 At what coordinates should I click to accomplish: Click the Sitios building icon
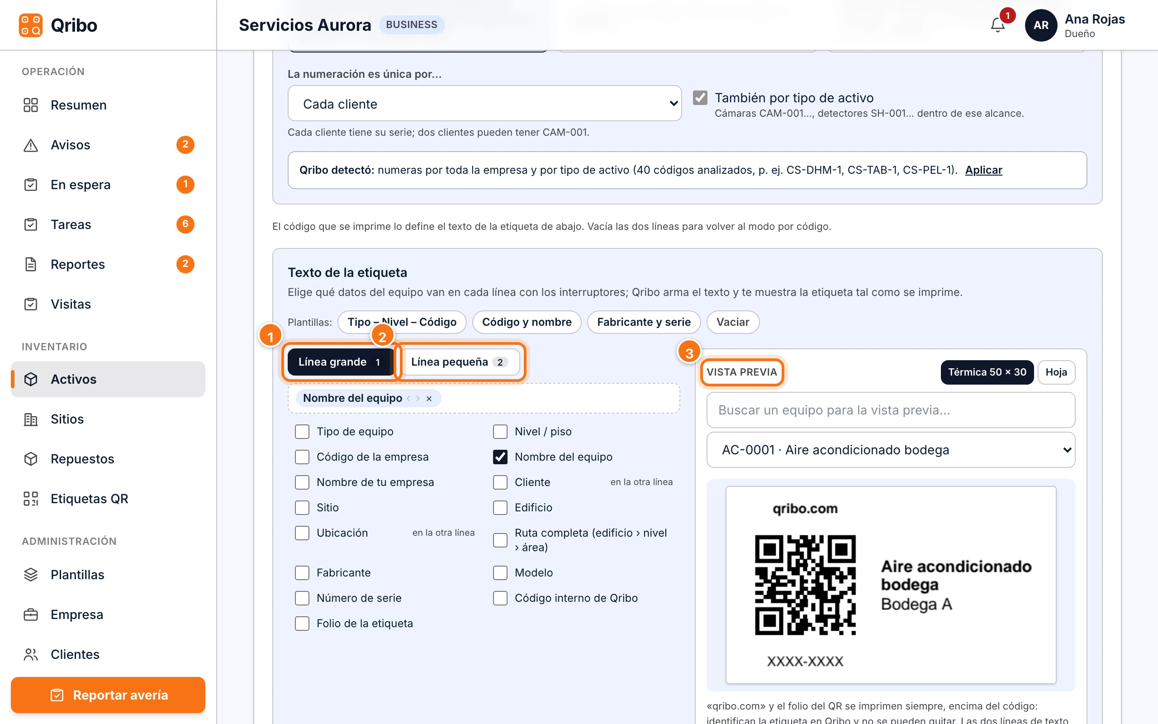pos(31,419)
